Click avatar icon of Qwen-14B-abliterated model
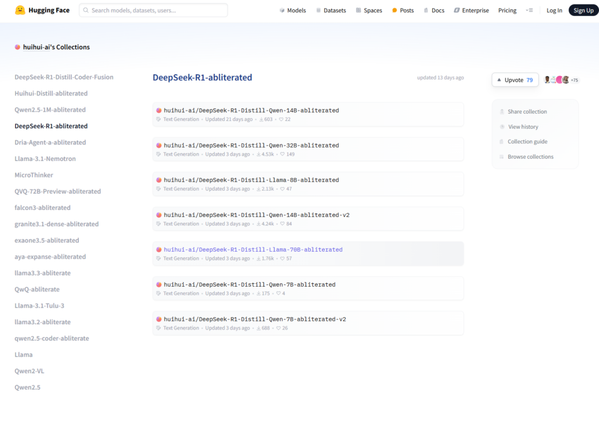The image size is (599, 423). 159,111
